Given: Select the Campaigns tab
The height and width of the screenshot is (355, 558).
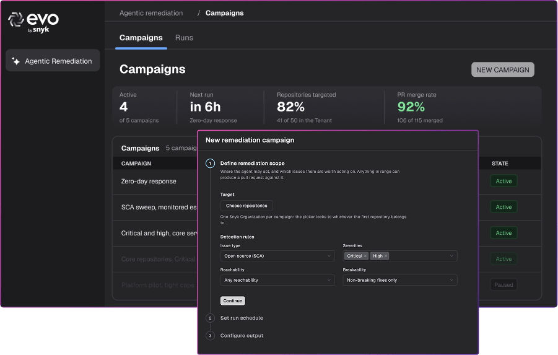Looking at the screenshot, I should [141, 38].
